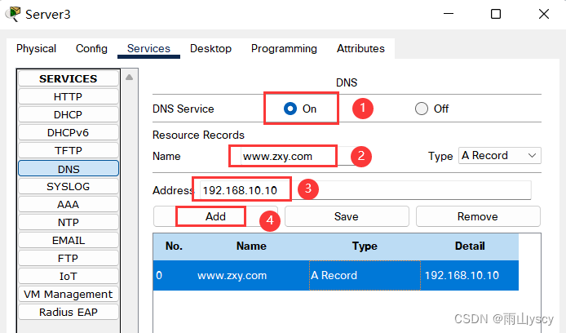Select the DNS service entry

(x=69, y=169)
